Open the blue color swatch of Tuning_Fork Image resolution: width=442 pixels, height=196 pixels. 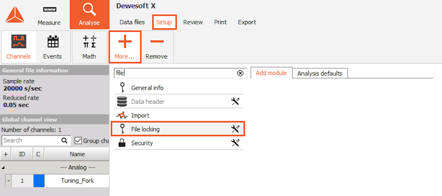tap(39, 181)
